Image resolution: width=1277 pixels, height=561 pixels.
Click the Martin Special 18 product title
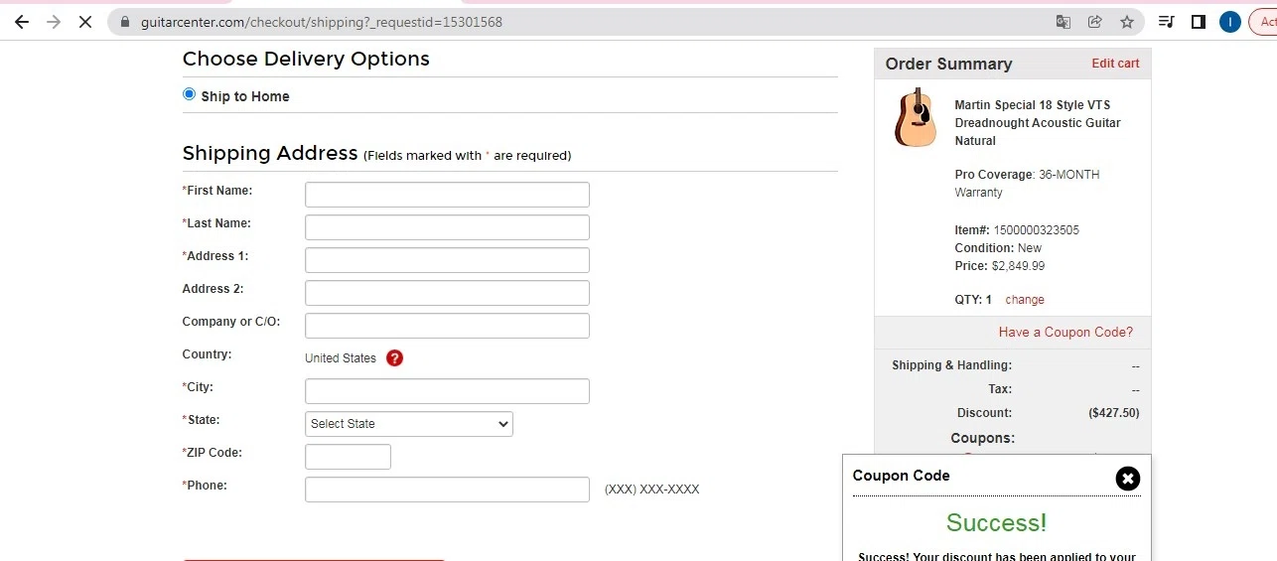point(1038,123)
